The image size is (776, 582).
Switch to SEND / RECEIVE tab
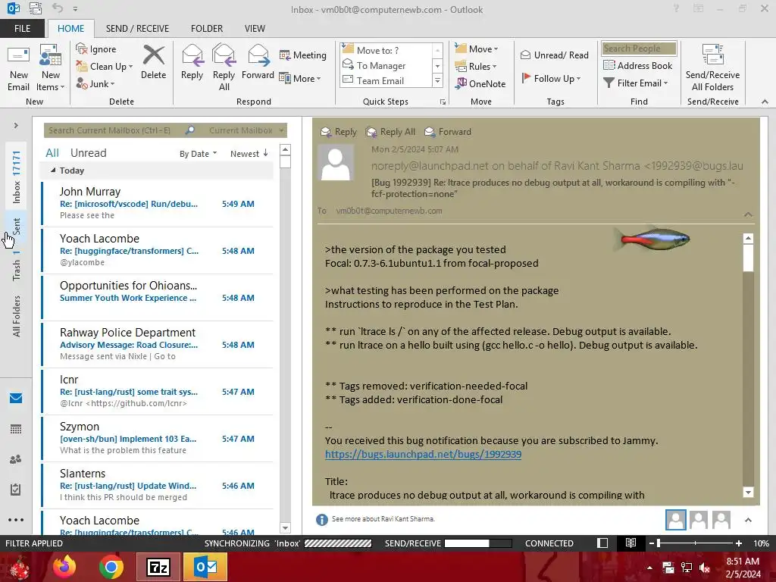(137, 28)
